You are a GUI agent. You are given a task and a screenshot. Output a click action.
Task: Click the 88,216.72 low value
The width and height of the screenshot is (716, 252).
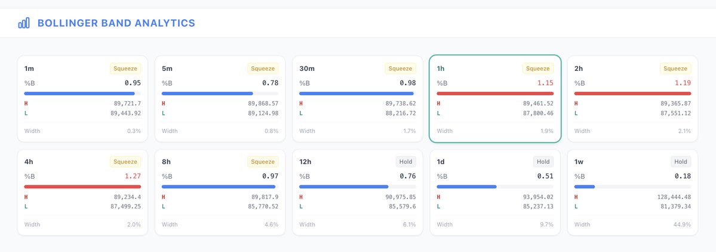(401, 113)
